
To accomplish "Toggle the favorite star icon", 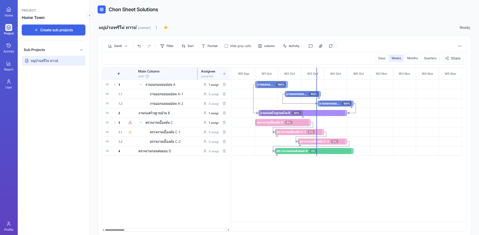I will (166, 27).
